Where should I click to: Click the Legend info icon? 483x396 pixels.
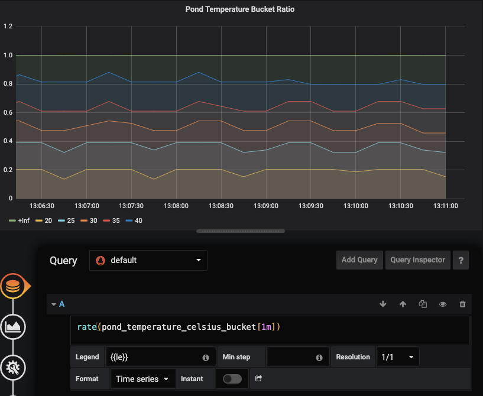[x=206, y=358]
